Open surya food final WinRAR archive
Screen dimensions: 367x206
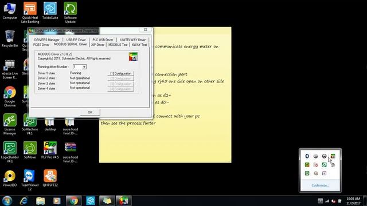pos(70,152)
